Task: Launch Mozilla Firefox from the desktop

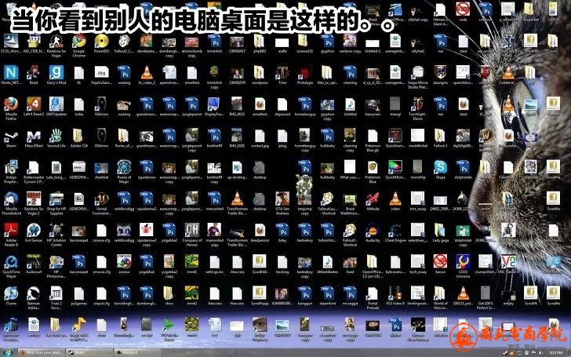Action: (11, 104)
